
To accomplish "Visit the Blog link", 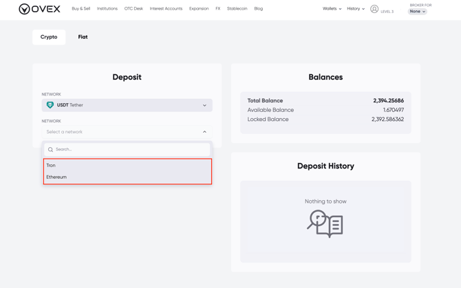I will click(259, 9).
